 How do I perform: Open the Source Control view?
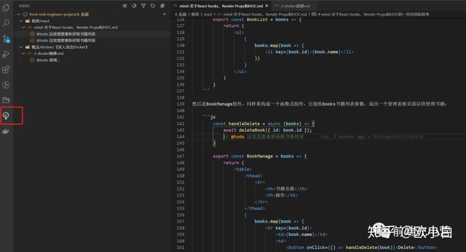(6, 39)
